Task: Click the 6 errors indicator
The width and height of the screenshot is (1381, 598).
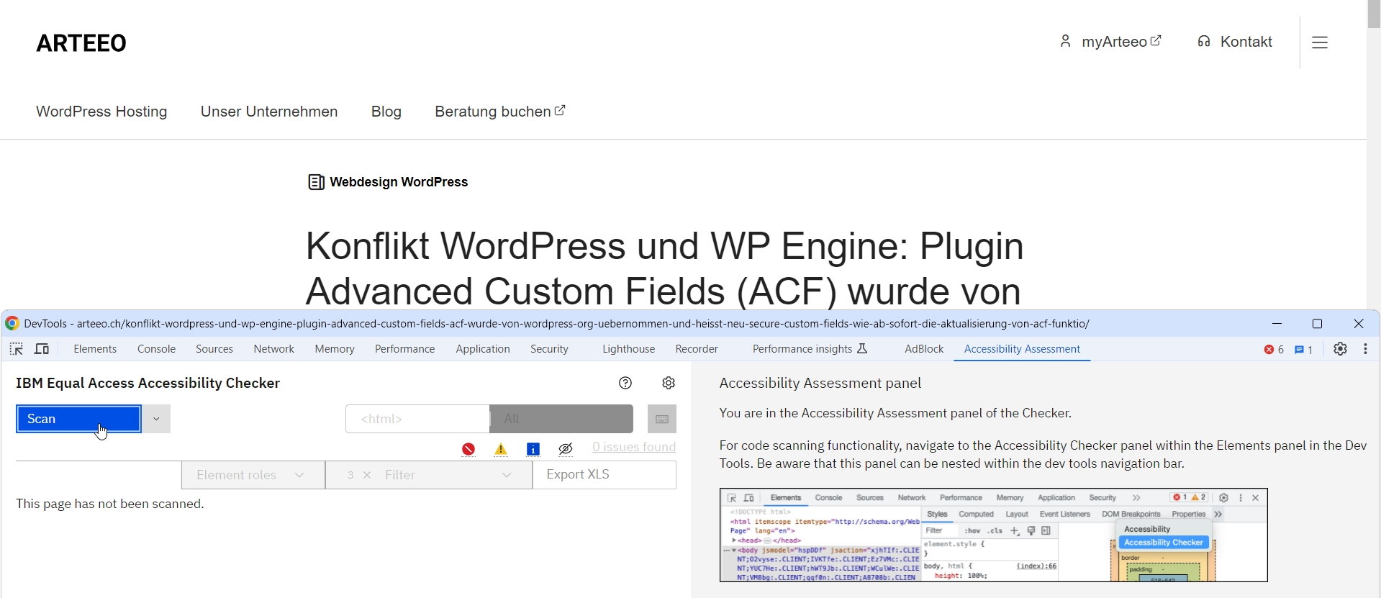Action: coord(1274,350)
